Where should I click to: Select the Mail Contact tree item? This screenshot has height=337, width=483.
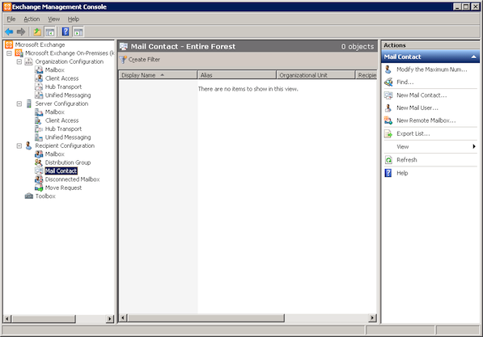tap(61, 171)
